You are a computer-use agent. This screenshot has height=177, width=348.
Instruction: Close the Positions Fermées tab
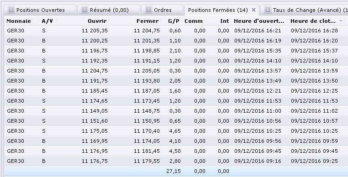(x=253, y=10)
